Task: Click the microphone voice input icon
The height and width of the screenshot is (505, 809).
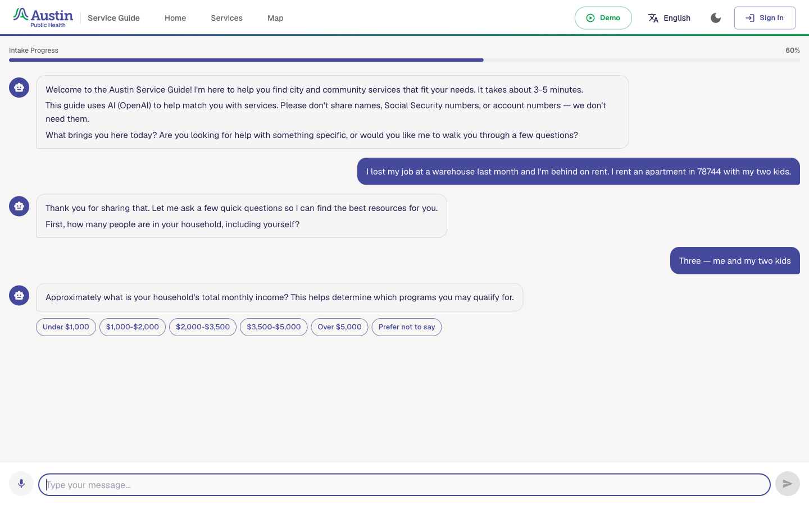Action: coord(21,484)
